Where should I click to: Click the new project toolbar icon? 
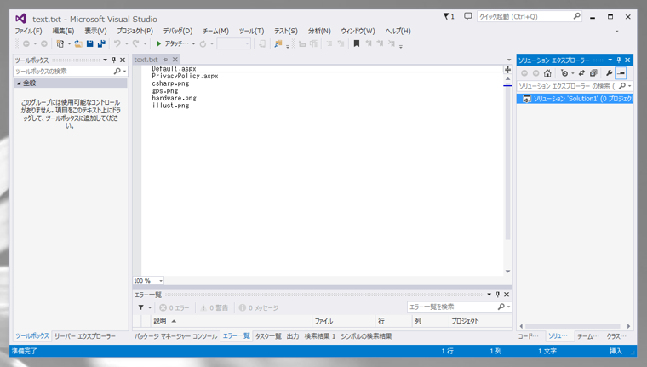(x=60, y=43)
